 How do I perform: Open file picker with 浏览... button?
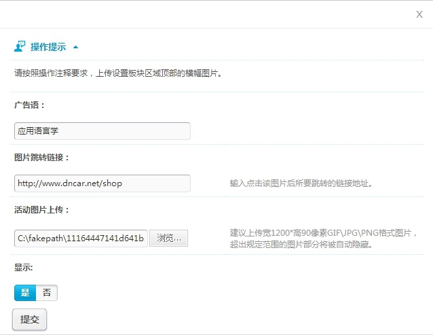pos(169,238)
